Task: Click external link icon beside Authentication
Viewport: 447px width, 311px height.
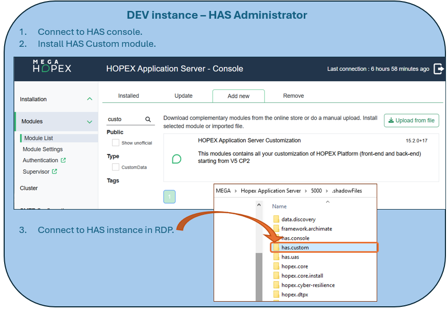Action: [x=64, y=161]
